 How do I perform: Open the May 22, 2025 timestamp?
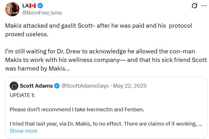(130, 86)
